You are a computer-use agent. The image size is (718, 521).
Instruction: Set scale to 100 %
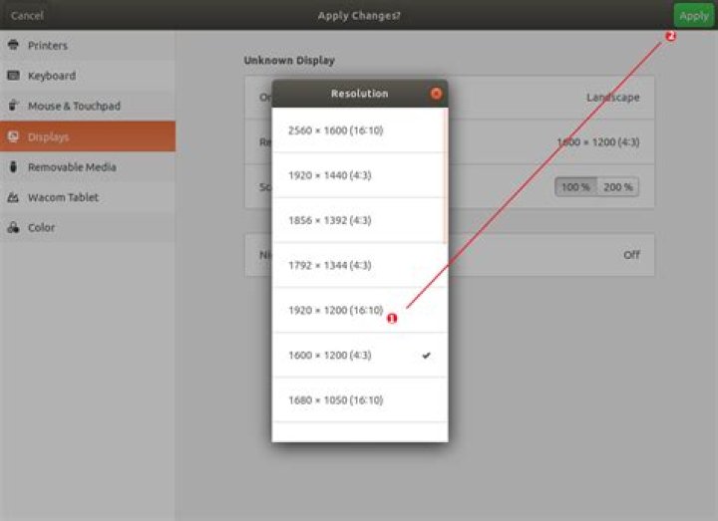575,186
